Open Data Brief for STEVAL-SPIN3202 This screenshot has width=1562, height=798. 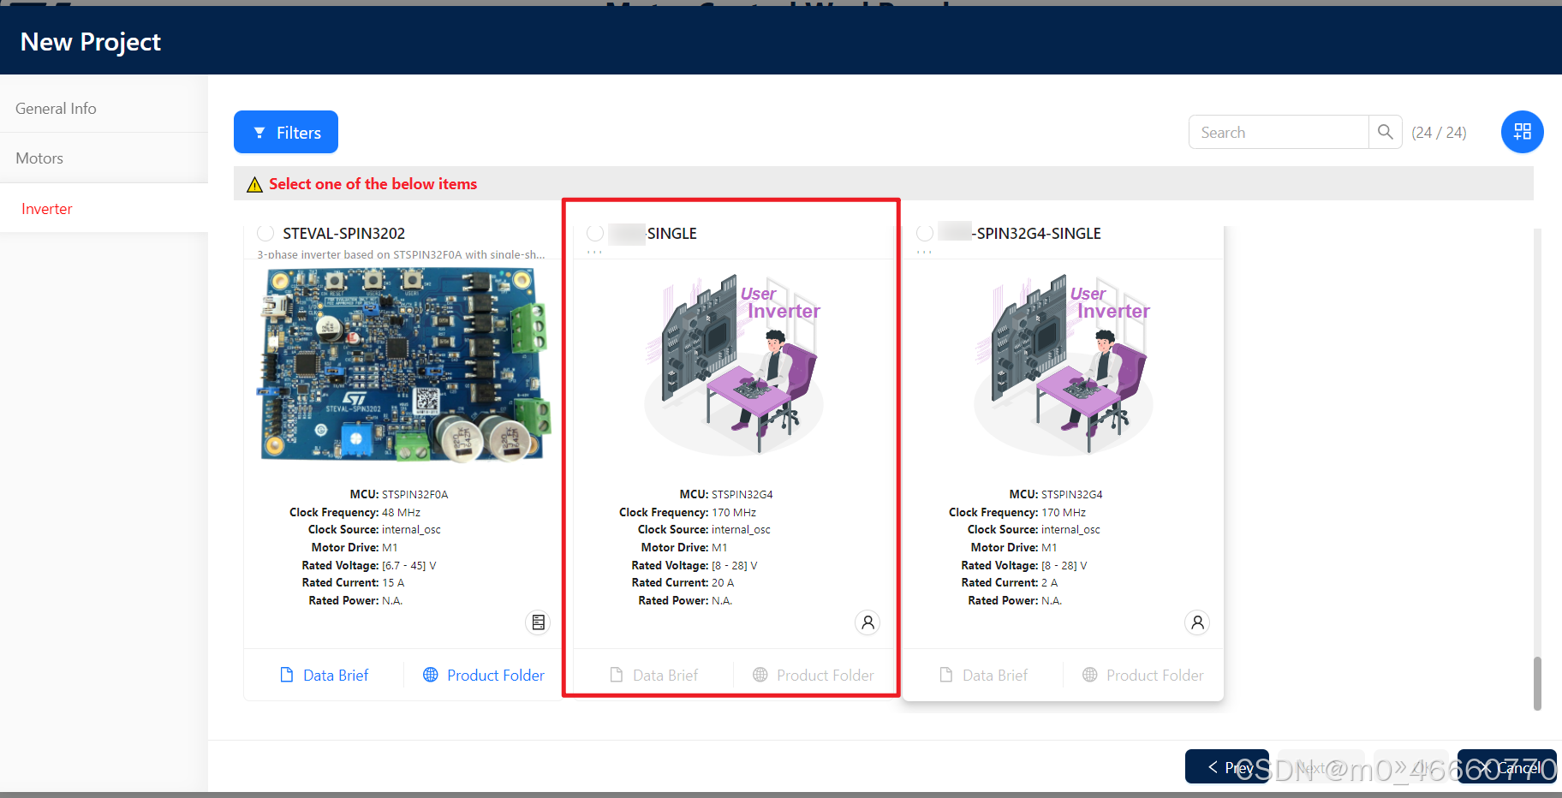tap(324, 675)
